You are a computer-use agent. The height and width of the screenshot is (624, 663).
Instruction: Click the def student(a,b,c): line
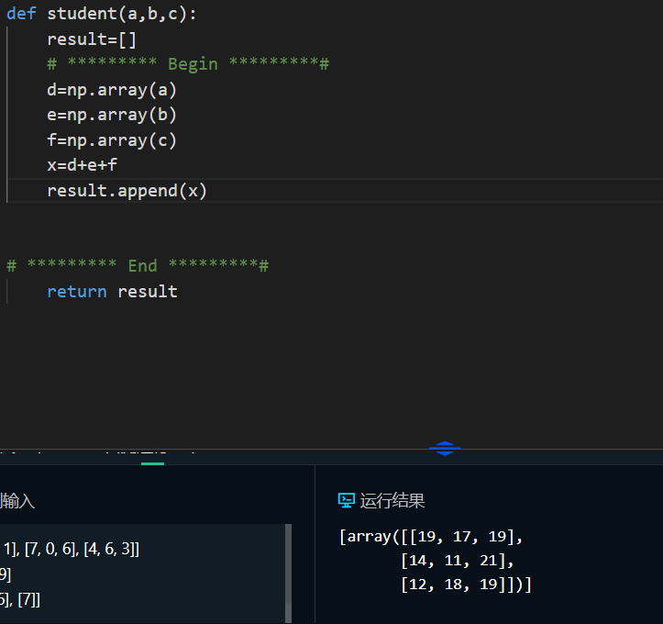point(102,14)
